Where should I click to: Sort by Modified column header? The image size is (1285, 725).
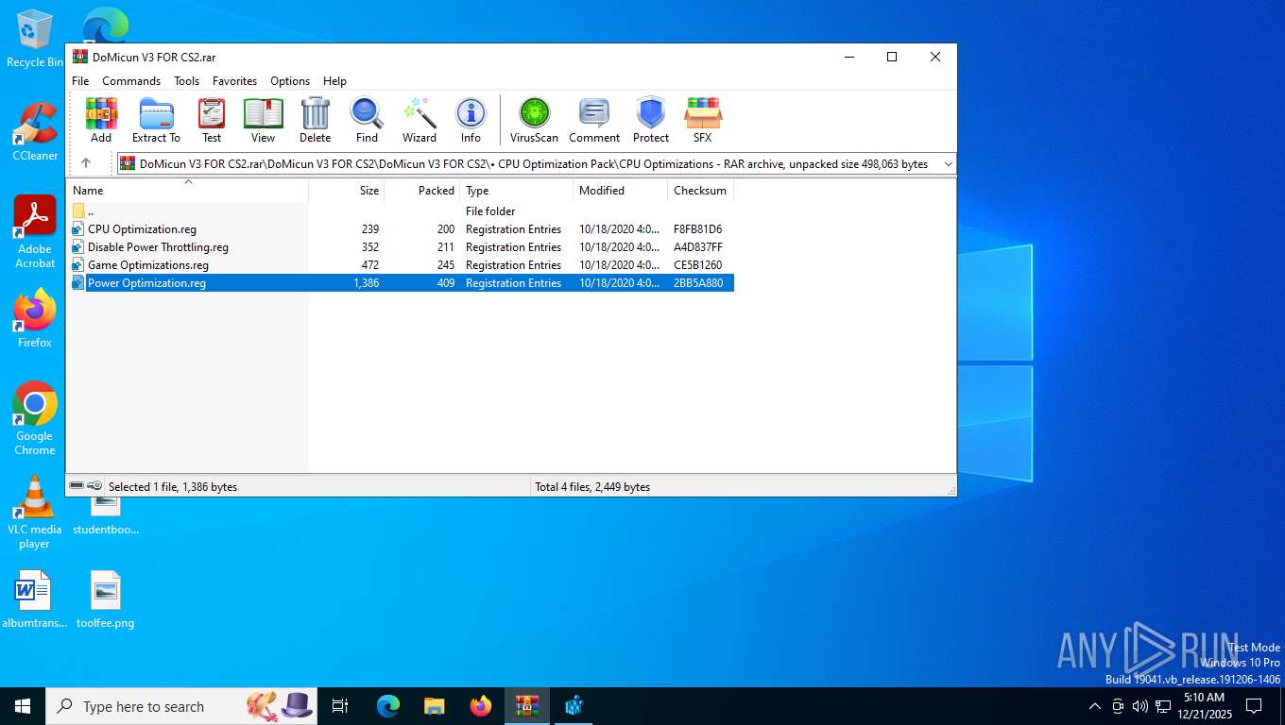point(621,190)
